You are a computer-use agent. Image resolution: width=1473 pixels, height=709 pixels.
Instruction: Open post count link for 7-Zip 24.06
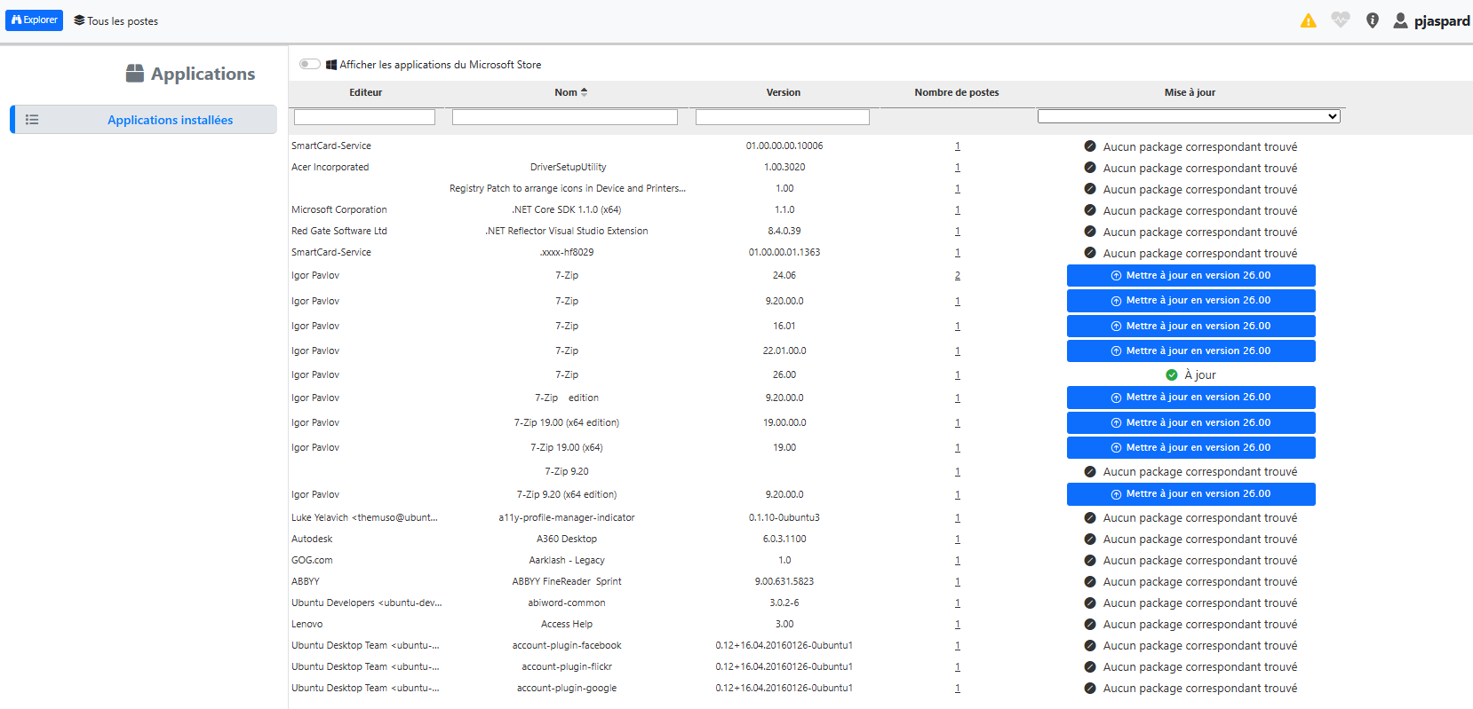[957, 276]
